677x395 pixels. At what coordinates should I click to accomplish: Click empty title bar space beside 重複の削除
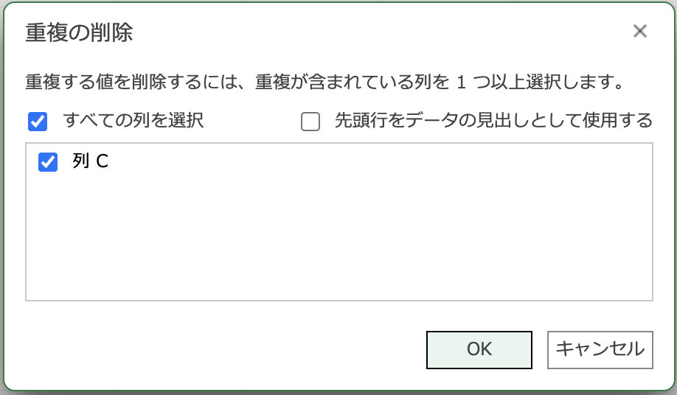click(369, 32)
